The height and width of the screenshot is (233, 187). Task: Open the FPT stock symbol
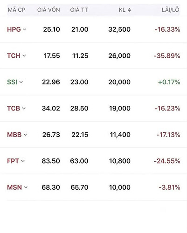coord(13,161)
